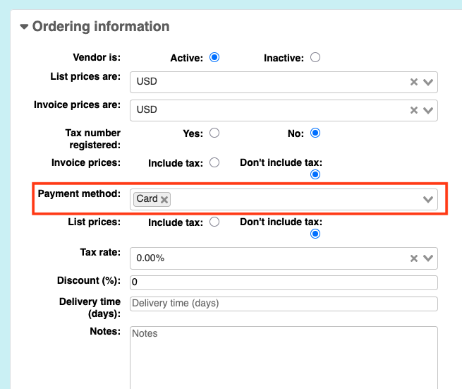Click the Discount (%) input field
The height and width of the screenshot is (389, 462).
284,282
